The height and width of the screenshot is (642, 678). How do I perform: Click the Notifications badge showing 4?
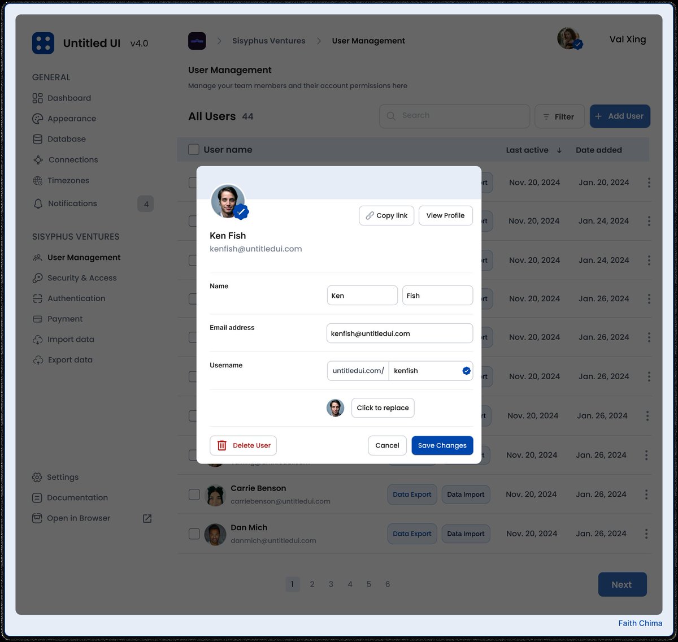(x=146, y=204)
